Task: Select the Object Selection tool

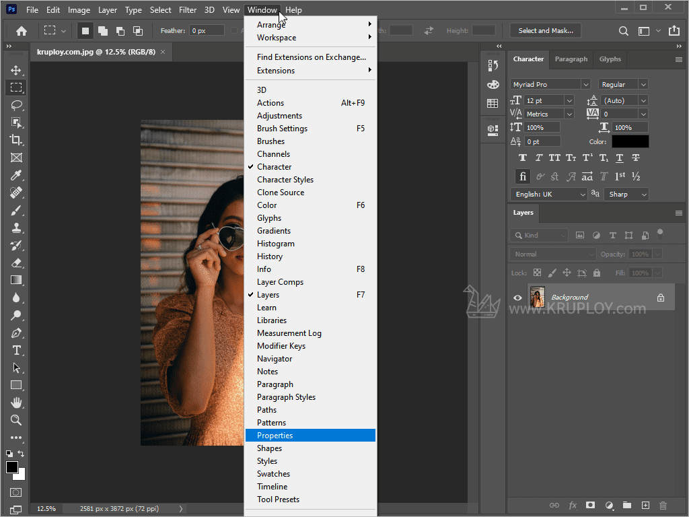Action: tap(16, 123)
